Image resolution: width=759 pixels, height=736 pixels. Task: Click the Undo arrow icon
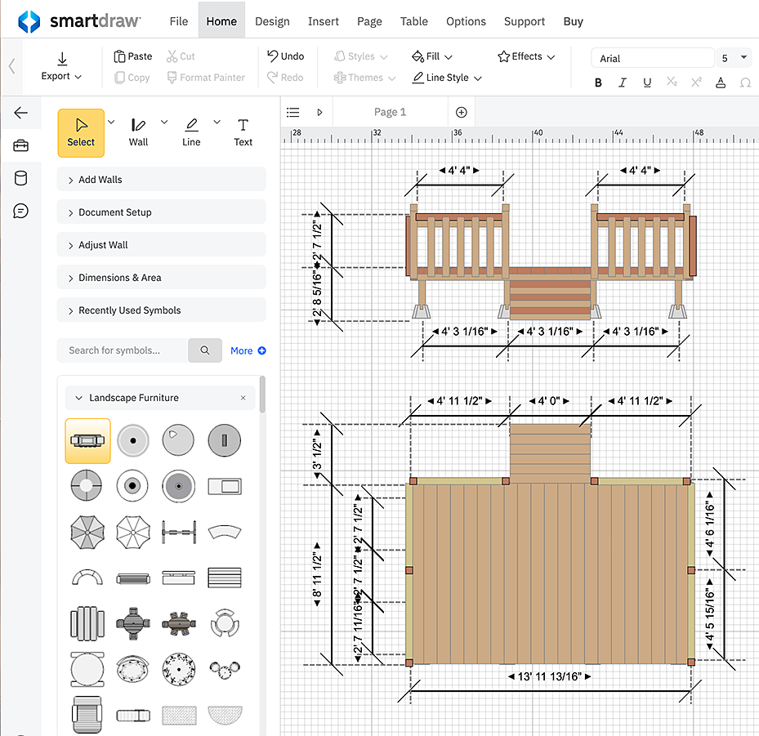(273, 56)
